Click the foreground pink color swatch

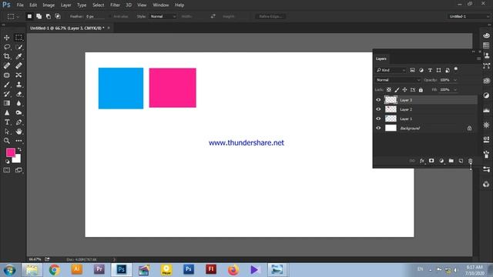10,152
